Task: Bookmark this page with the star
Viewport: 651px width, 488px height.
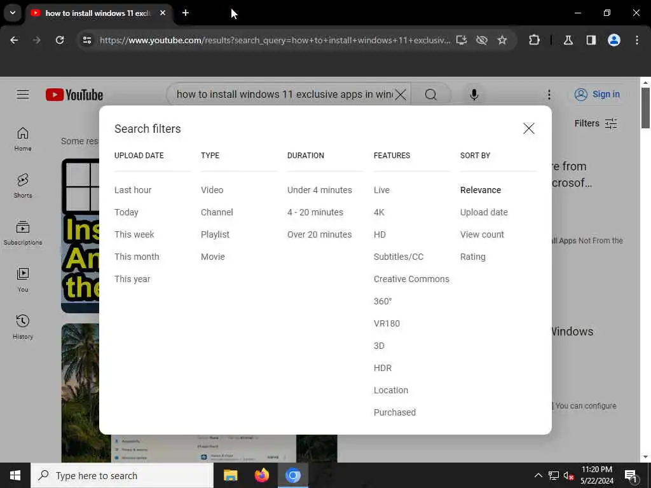Action: (x=502, y=40)
